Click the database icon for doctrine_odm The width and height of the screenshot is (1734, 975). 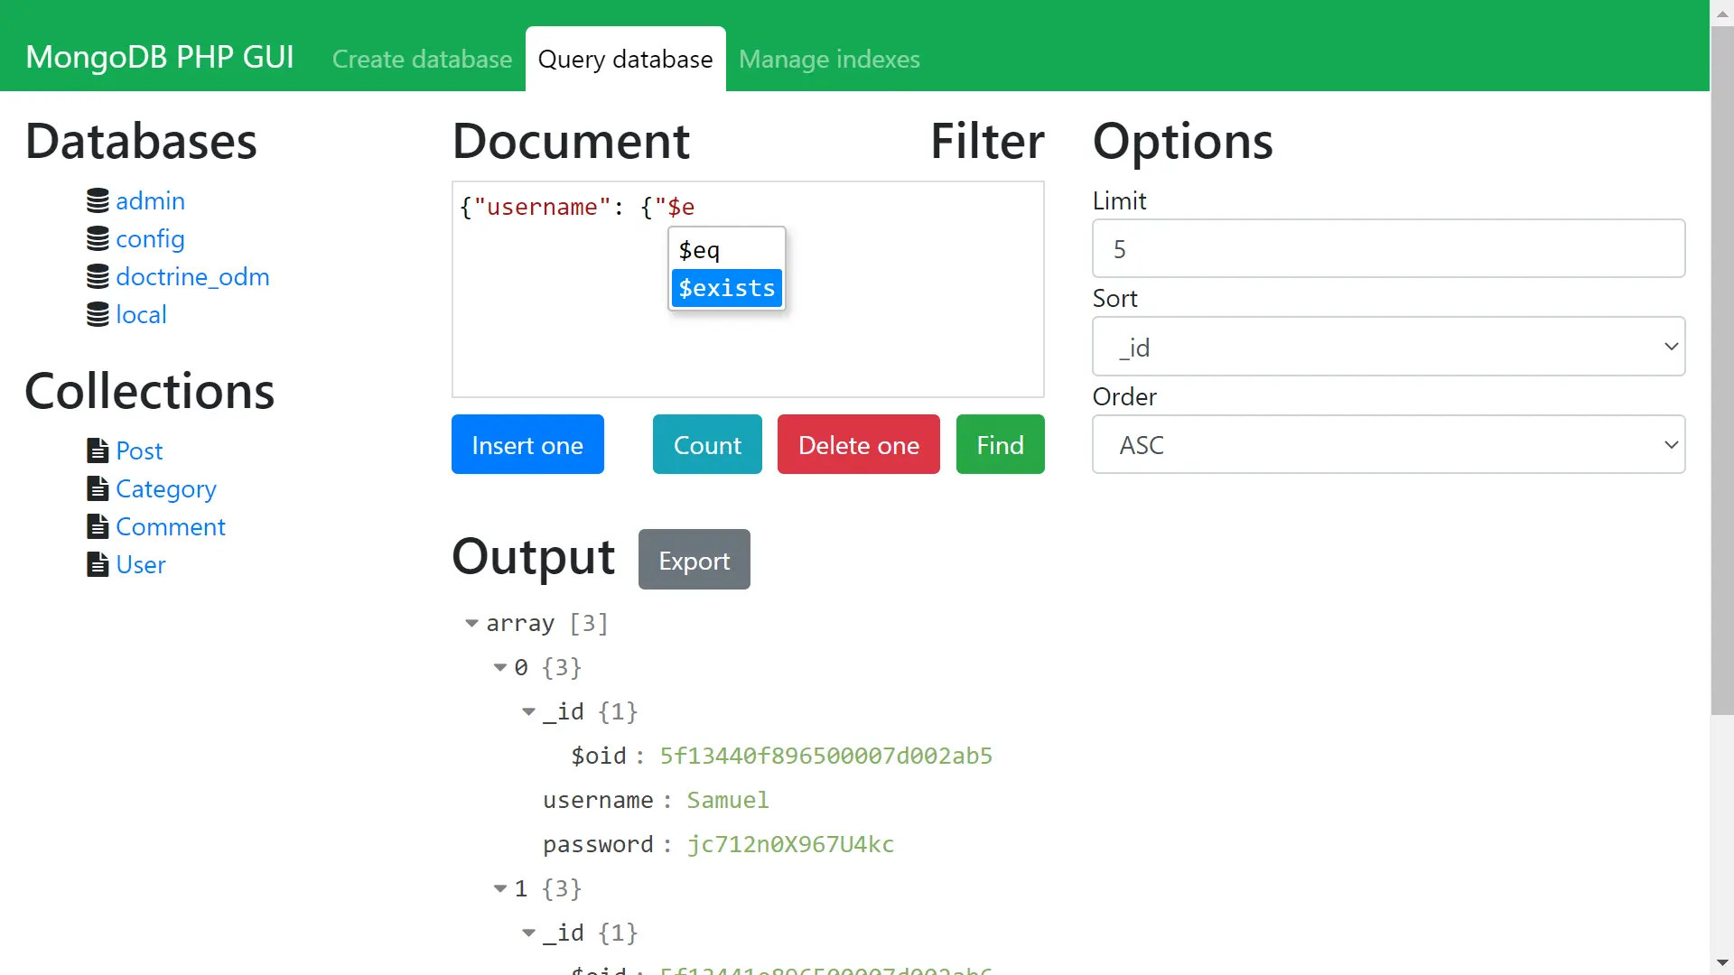click(98, 275)
